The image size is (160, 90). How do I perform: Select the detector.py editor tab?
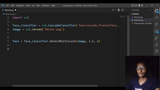pos(9,10)
